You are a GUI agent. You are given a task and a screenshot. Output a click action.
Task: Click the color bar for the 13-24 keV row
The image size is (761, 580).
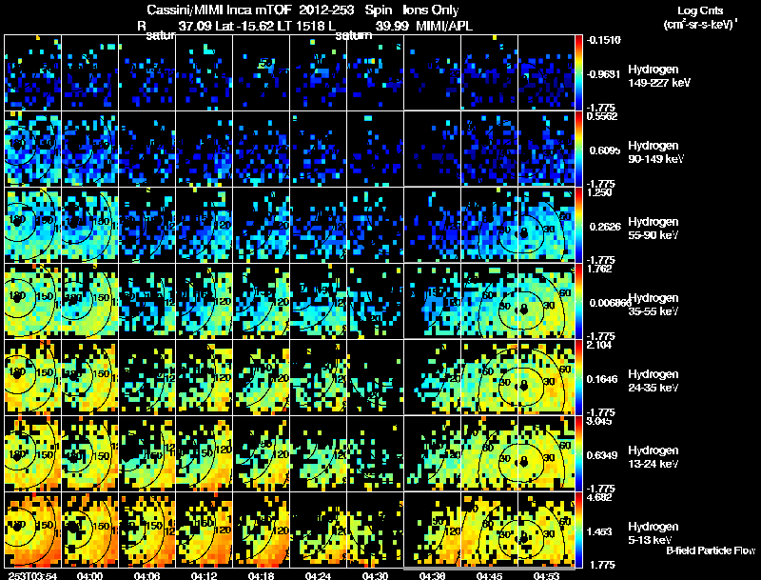click(579, 453)
